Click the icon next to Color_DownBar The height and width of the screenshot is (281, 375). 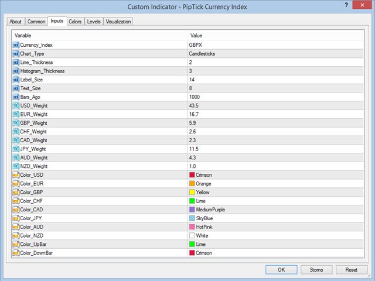pyautogui.click(x=15, y=253)
